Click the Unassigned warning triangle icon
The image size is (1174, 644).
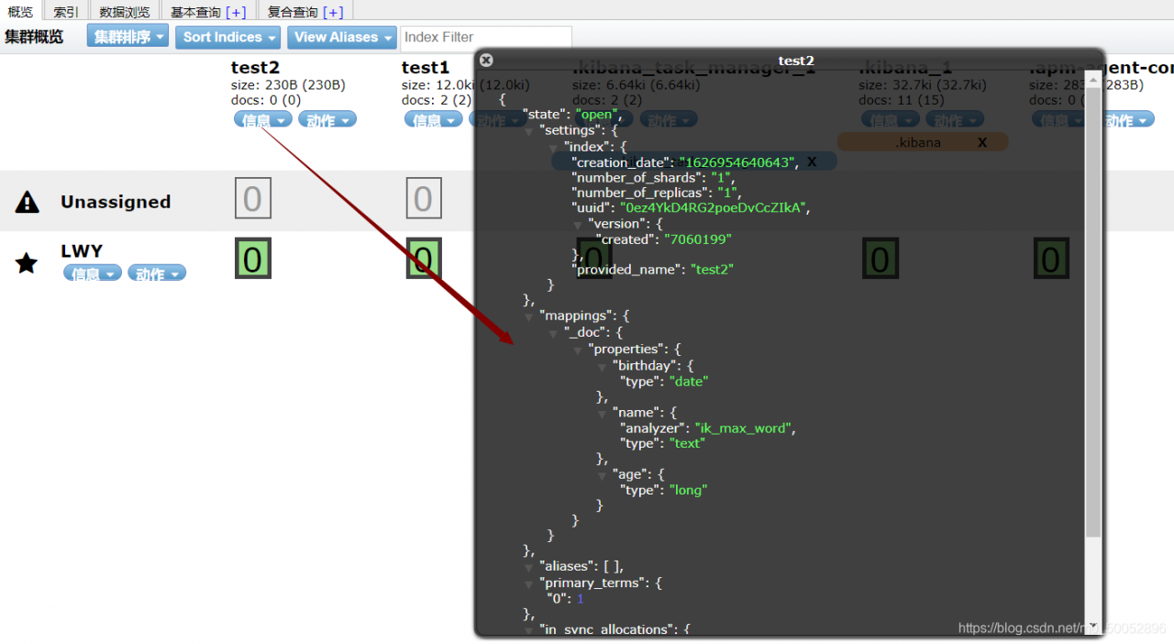28,202
